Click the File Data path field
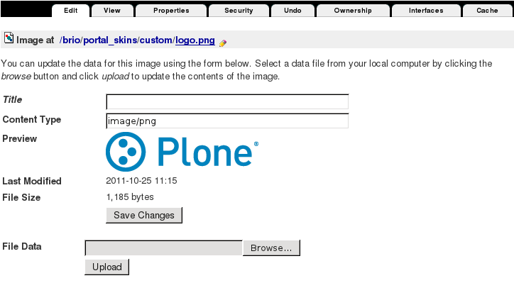Viewport: 514px width, 283px height. [163, 248]
